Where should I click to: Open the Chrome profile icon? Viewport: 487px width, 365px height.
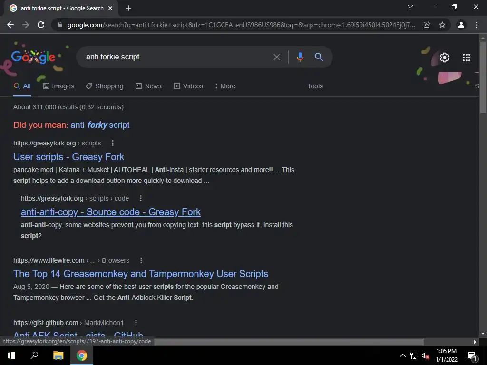click(461, 25)
